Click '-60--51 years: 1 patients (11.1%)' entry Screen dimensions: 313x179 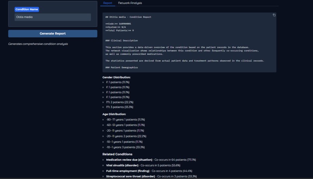click(125, 125)
